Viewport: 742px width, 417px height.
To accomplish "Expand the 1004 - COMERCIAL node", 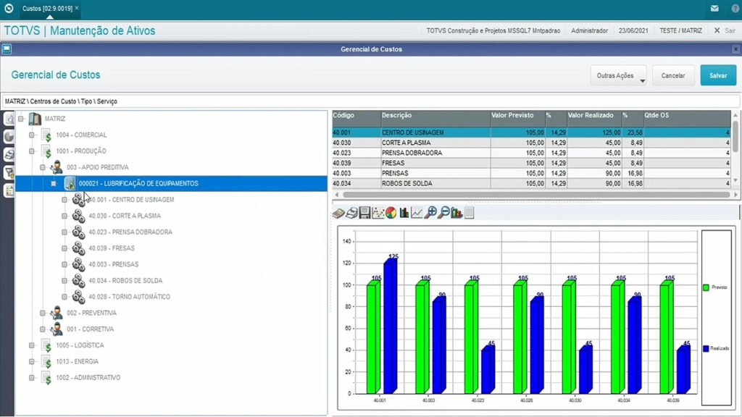I will (32, 135).
